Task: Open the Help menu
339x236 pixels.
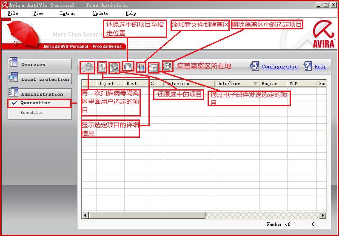Action: (131, 14)
